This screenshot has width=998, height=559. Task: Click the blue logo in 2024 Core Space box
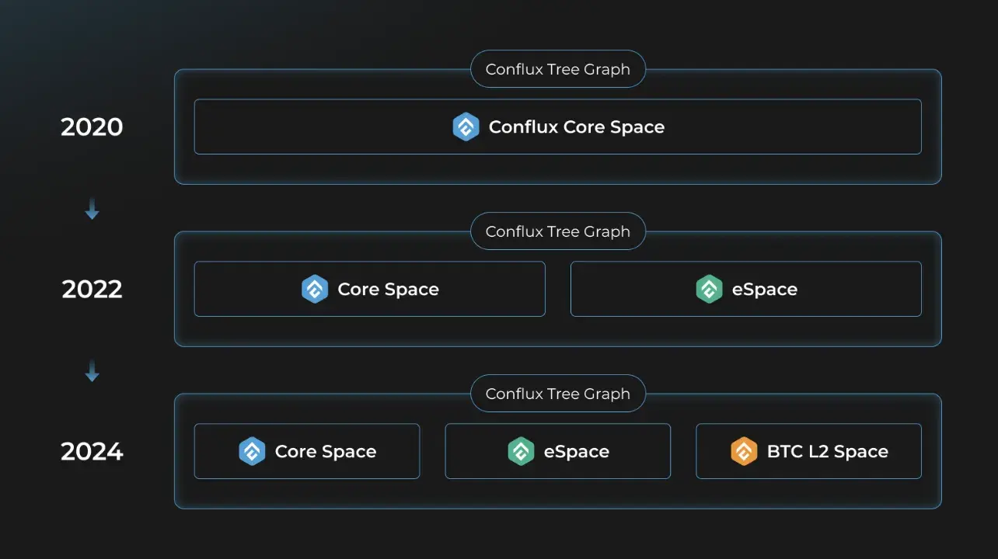(252, 451)
